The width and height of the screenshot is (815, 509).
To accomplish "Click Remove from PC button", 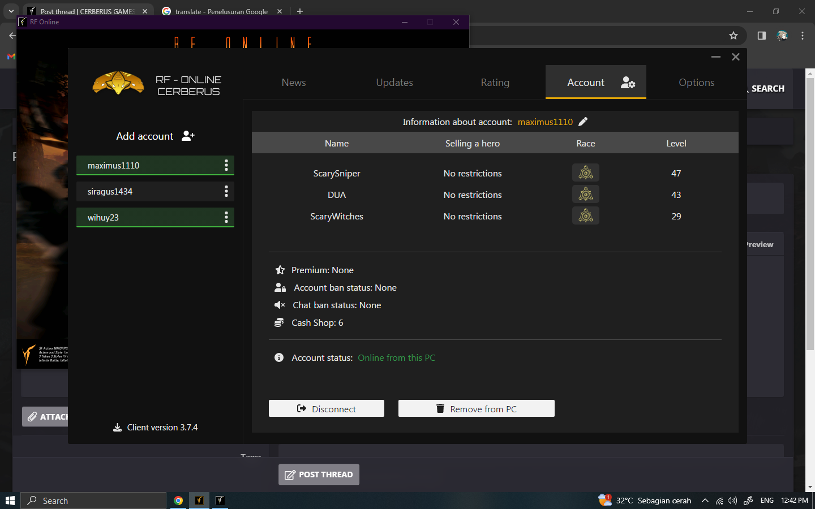I will [x=477, y=408].
